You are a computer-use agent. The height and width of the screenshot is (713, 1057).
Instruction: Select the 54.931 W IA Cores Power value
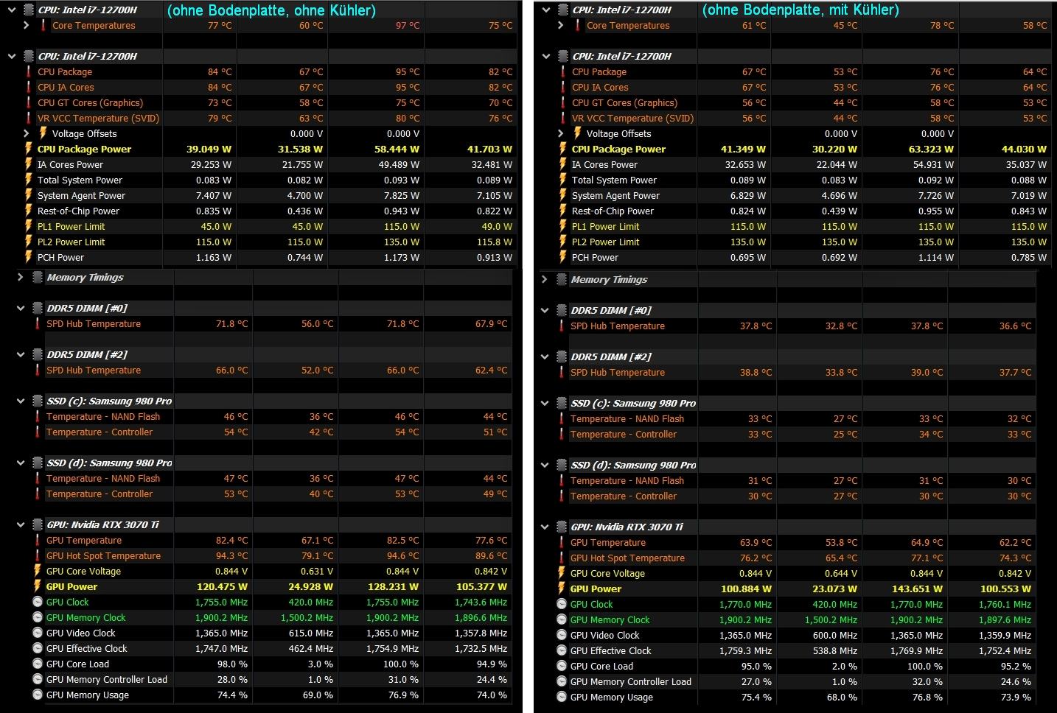(x=933, y=165)
